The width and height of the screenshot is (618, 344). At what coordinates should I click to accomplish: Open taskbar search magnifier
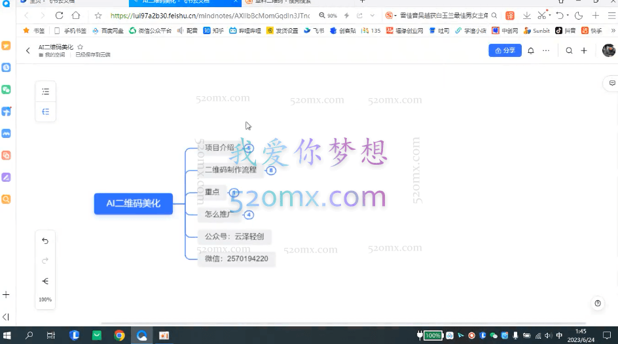tap(29, 335)
